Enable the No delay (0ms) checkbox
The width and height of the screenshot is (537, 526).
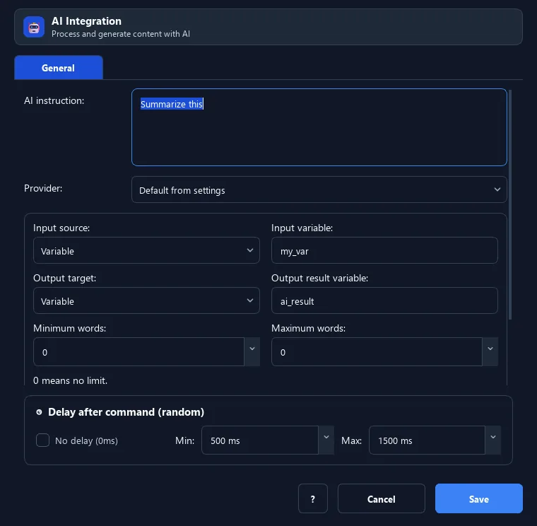tap(43, 440)
